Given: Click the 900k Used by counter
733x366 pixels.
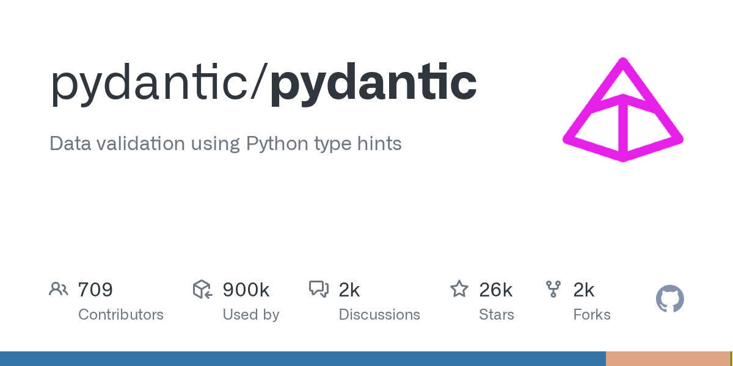Looking at the screenshot, I should pyautogui.click(x=246, y=289).
